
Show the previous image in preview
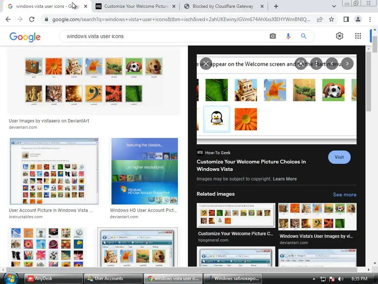[332, 64]
